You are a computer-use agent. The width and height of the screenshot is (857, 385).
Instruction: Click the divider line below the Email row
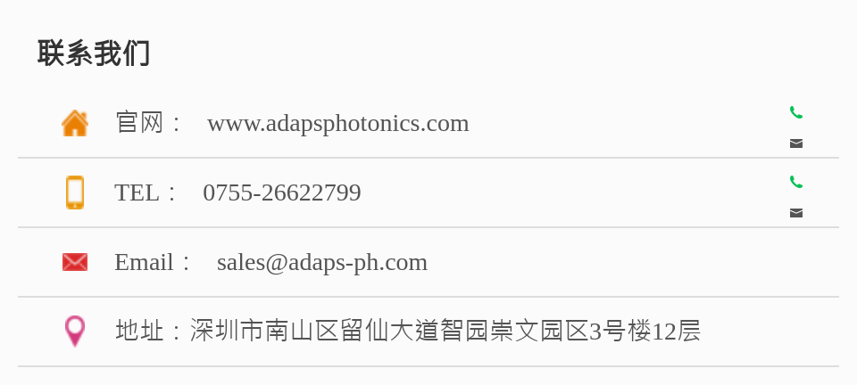pyautogui.click(x=428, y=297)
